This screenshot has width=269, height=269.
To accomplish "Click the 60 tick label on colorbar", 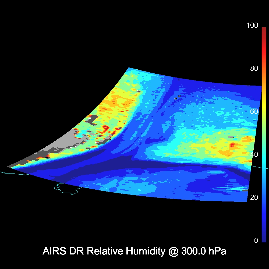I will (254, 111).
